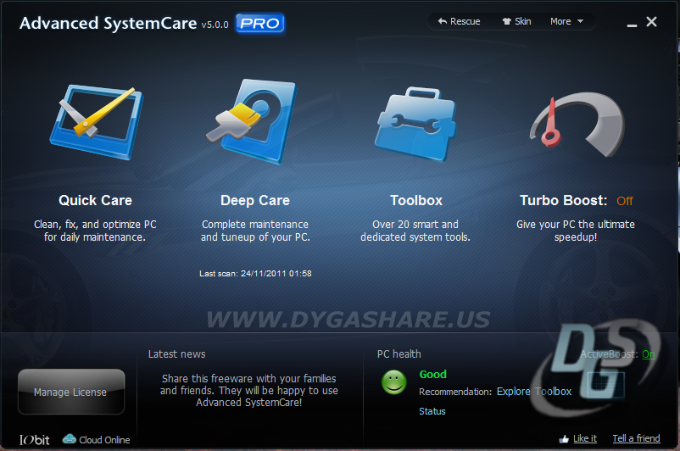Click the Manage License button

coord(71,392)
